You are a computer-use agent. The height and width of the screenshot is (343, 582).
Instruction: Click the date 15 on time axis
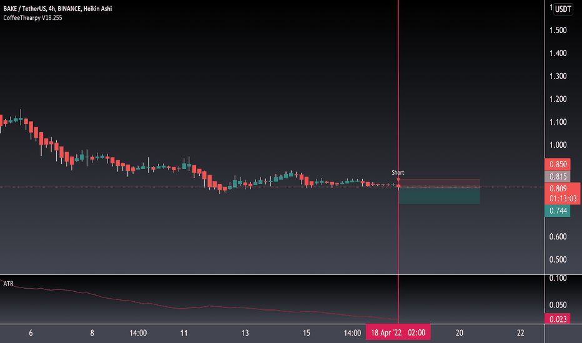[306, 333]
